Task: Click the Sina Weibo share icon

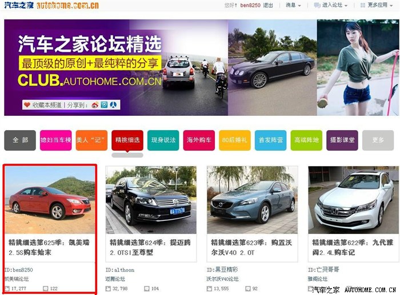Action: (x=95, y=105)
